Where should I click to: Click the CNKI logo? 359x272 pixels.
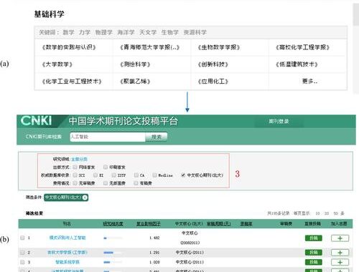[36, 121]
